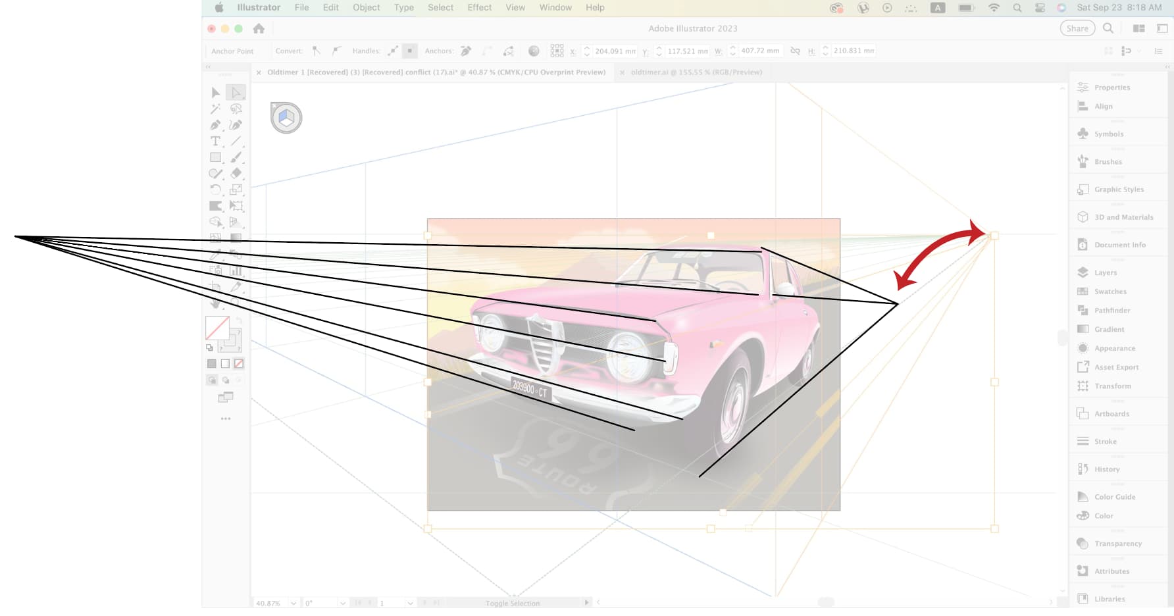Open the Effect menu

(x=480, y=7)
